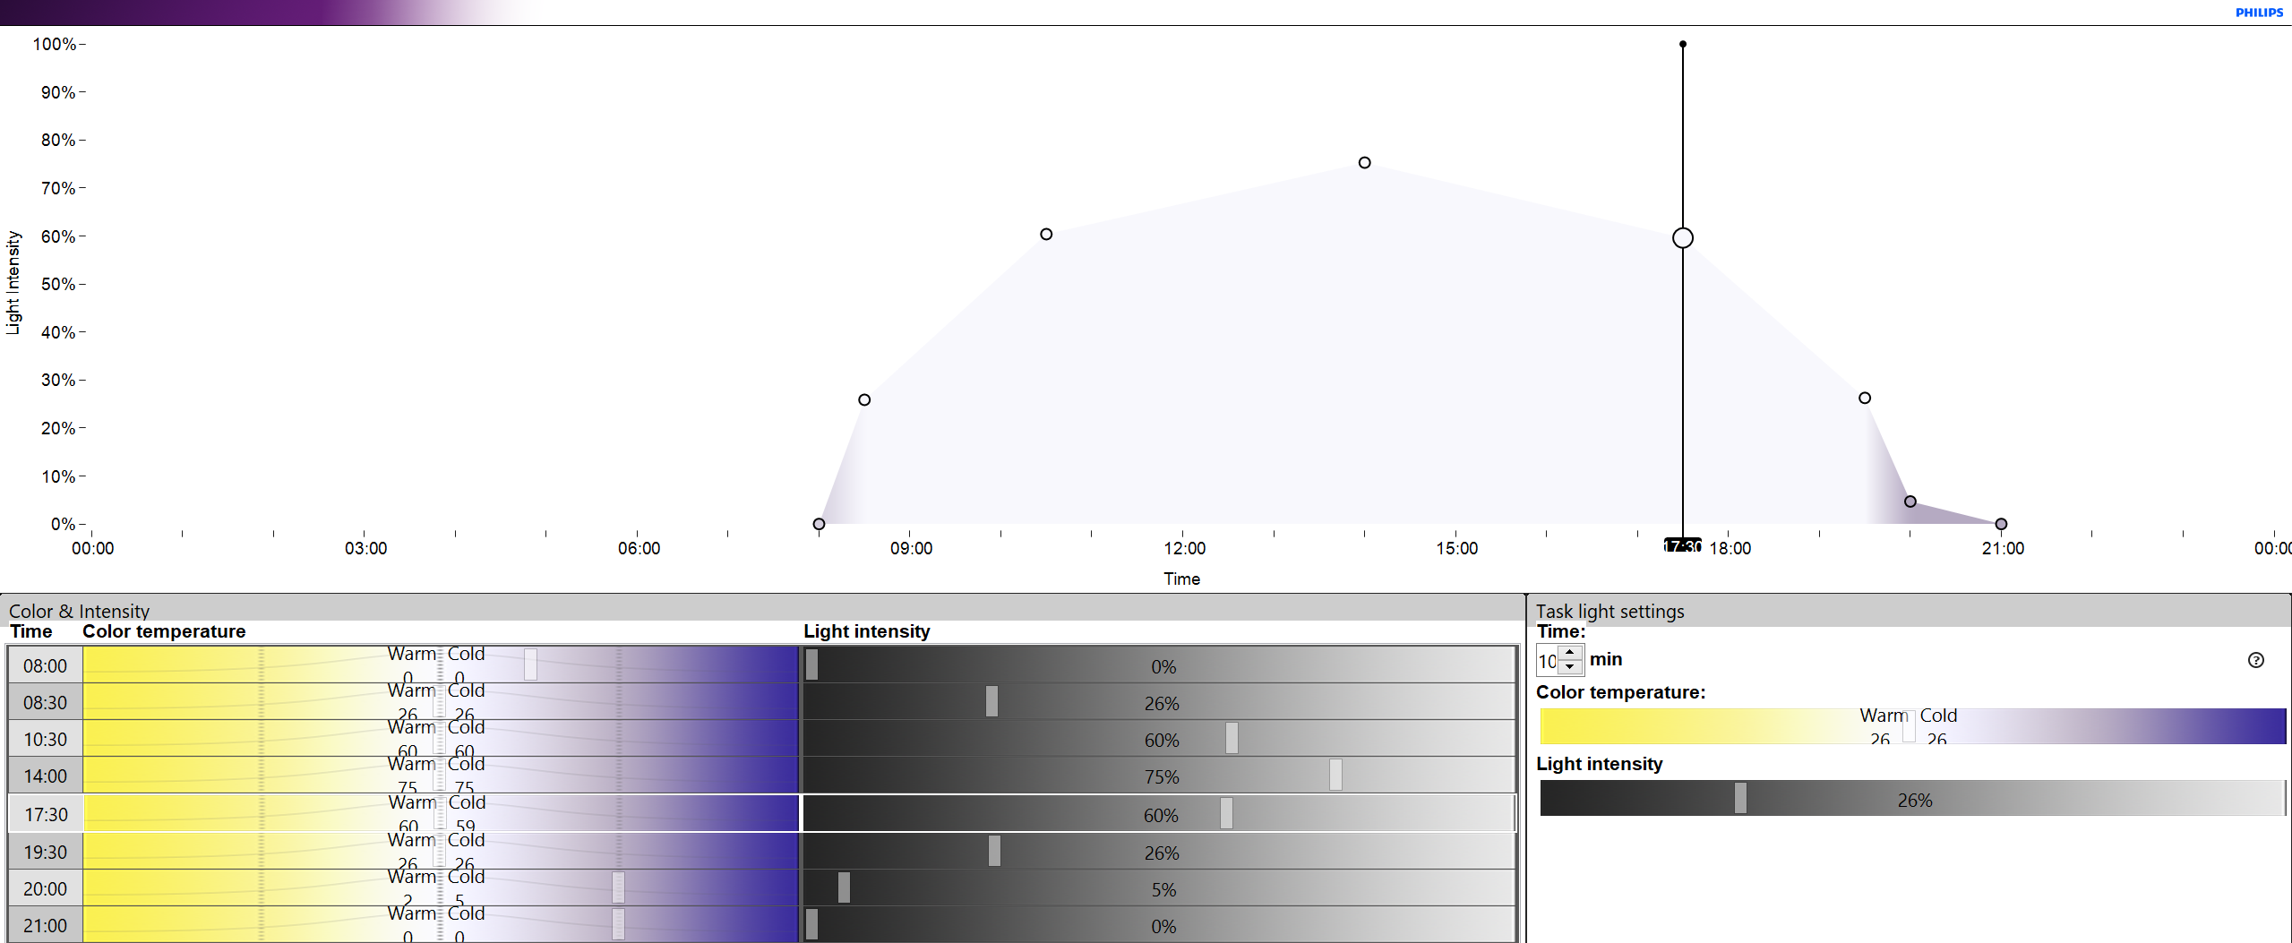Viewport: 2292px width, 943px height.
Task: Select the 20:00 graph point near 5%
Action: (x=1910, y=502)
